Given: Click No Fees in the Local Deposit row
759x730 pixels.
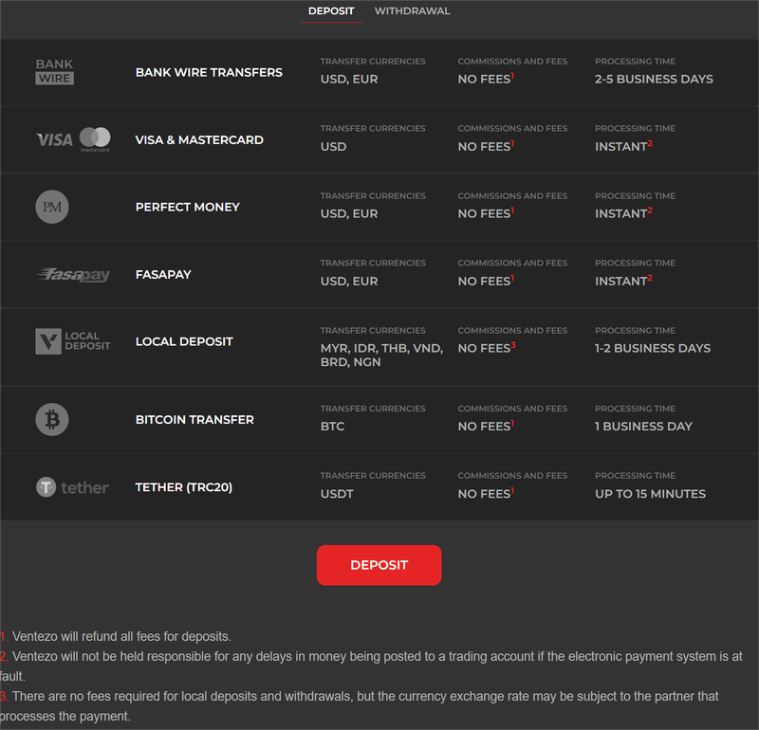Looking at the screenshot, I should tap(487, 347).
